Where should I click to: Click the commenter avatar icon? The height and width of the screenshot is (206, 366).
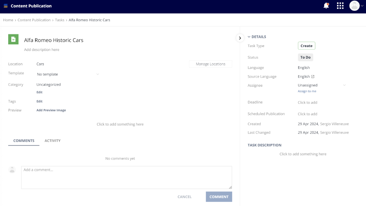pyautogui.click(x=12, y=170)
